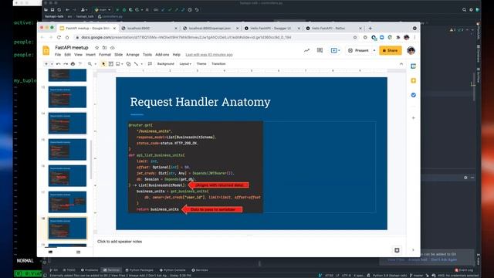Viewport: 494px width, 278px height.
Task: Click the get add-ons plus in side panel
Action: pos(414,118)
